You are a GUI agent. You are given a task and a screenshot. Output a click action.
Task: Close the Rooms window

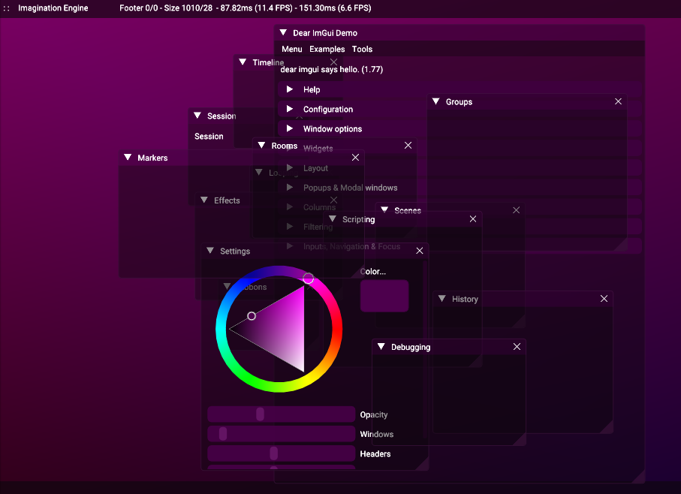[408, 146]
